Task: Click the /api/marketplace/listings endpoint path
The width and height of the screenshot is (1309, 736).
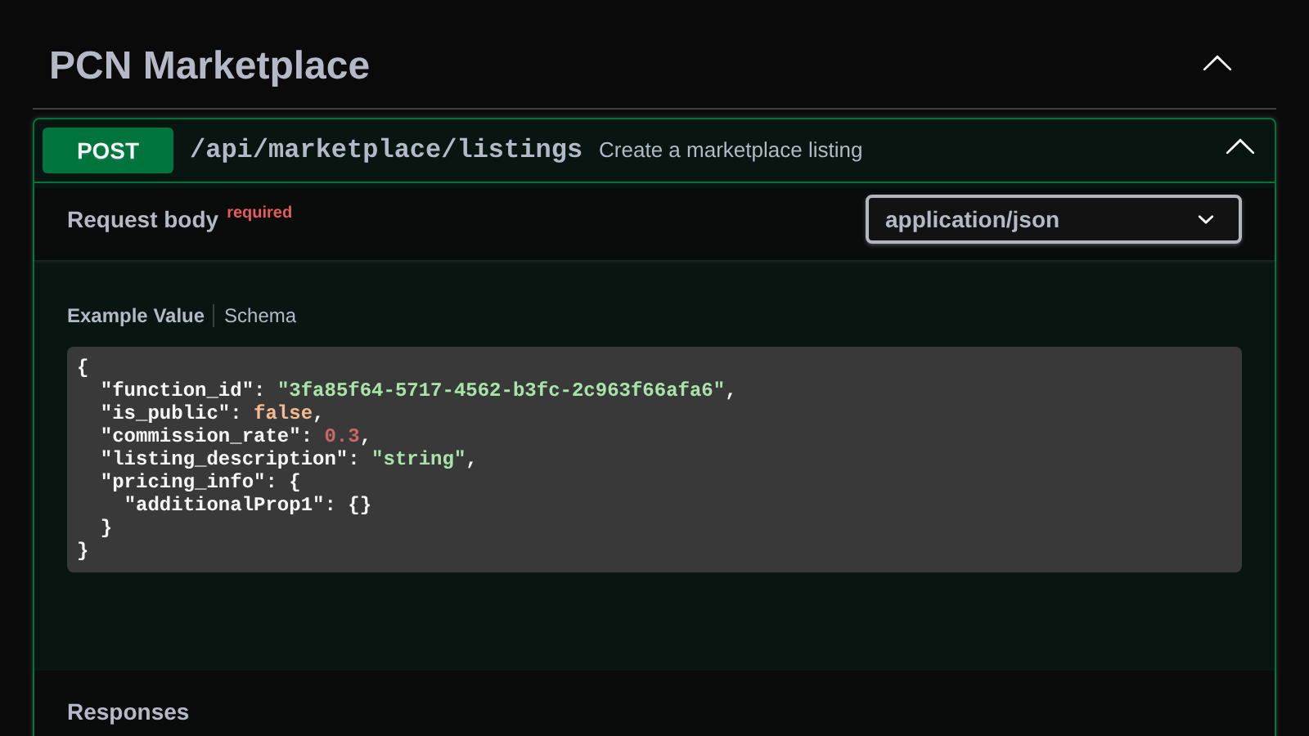Action: (386, 149)
